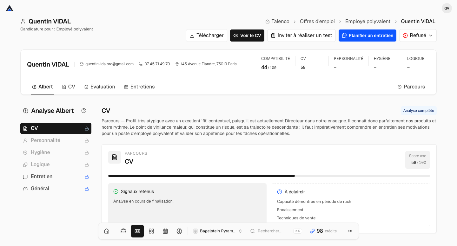The height and width of the screenshot is (246, 457).
Task: Open the Refusé status dropdown
Action: [x=418, y=36]
